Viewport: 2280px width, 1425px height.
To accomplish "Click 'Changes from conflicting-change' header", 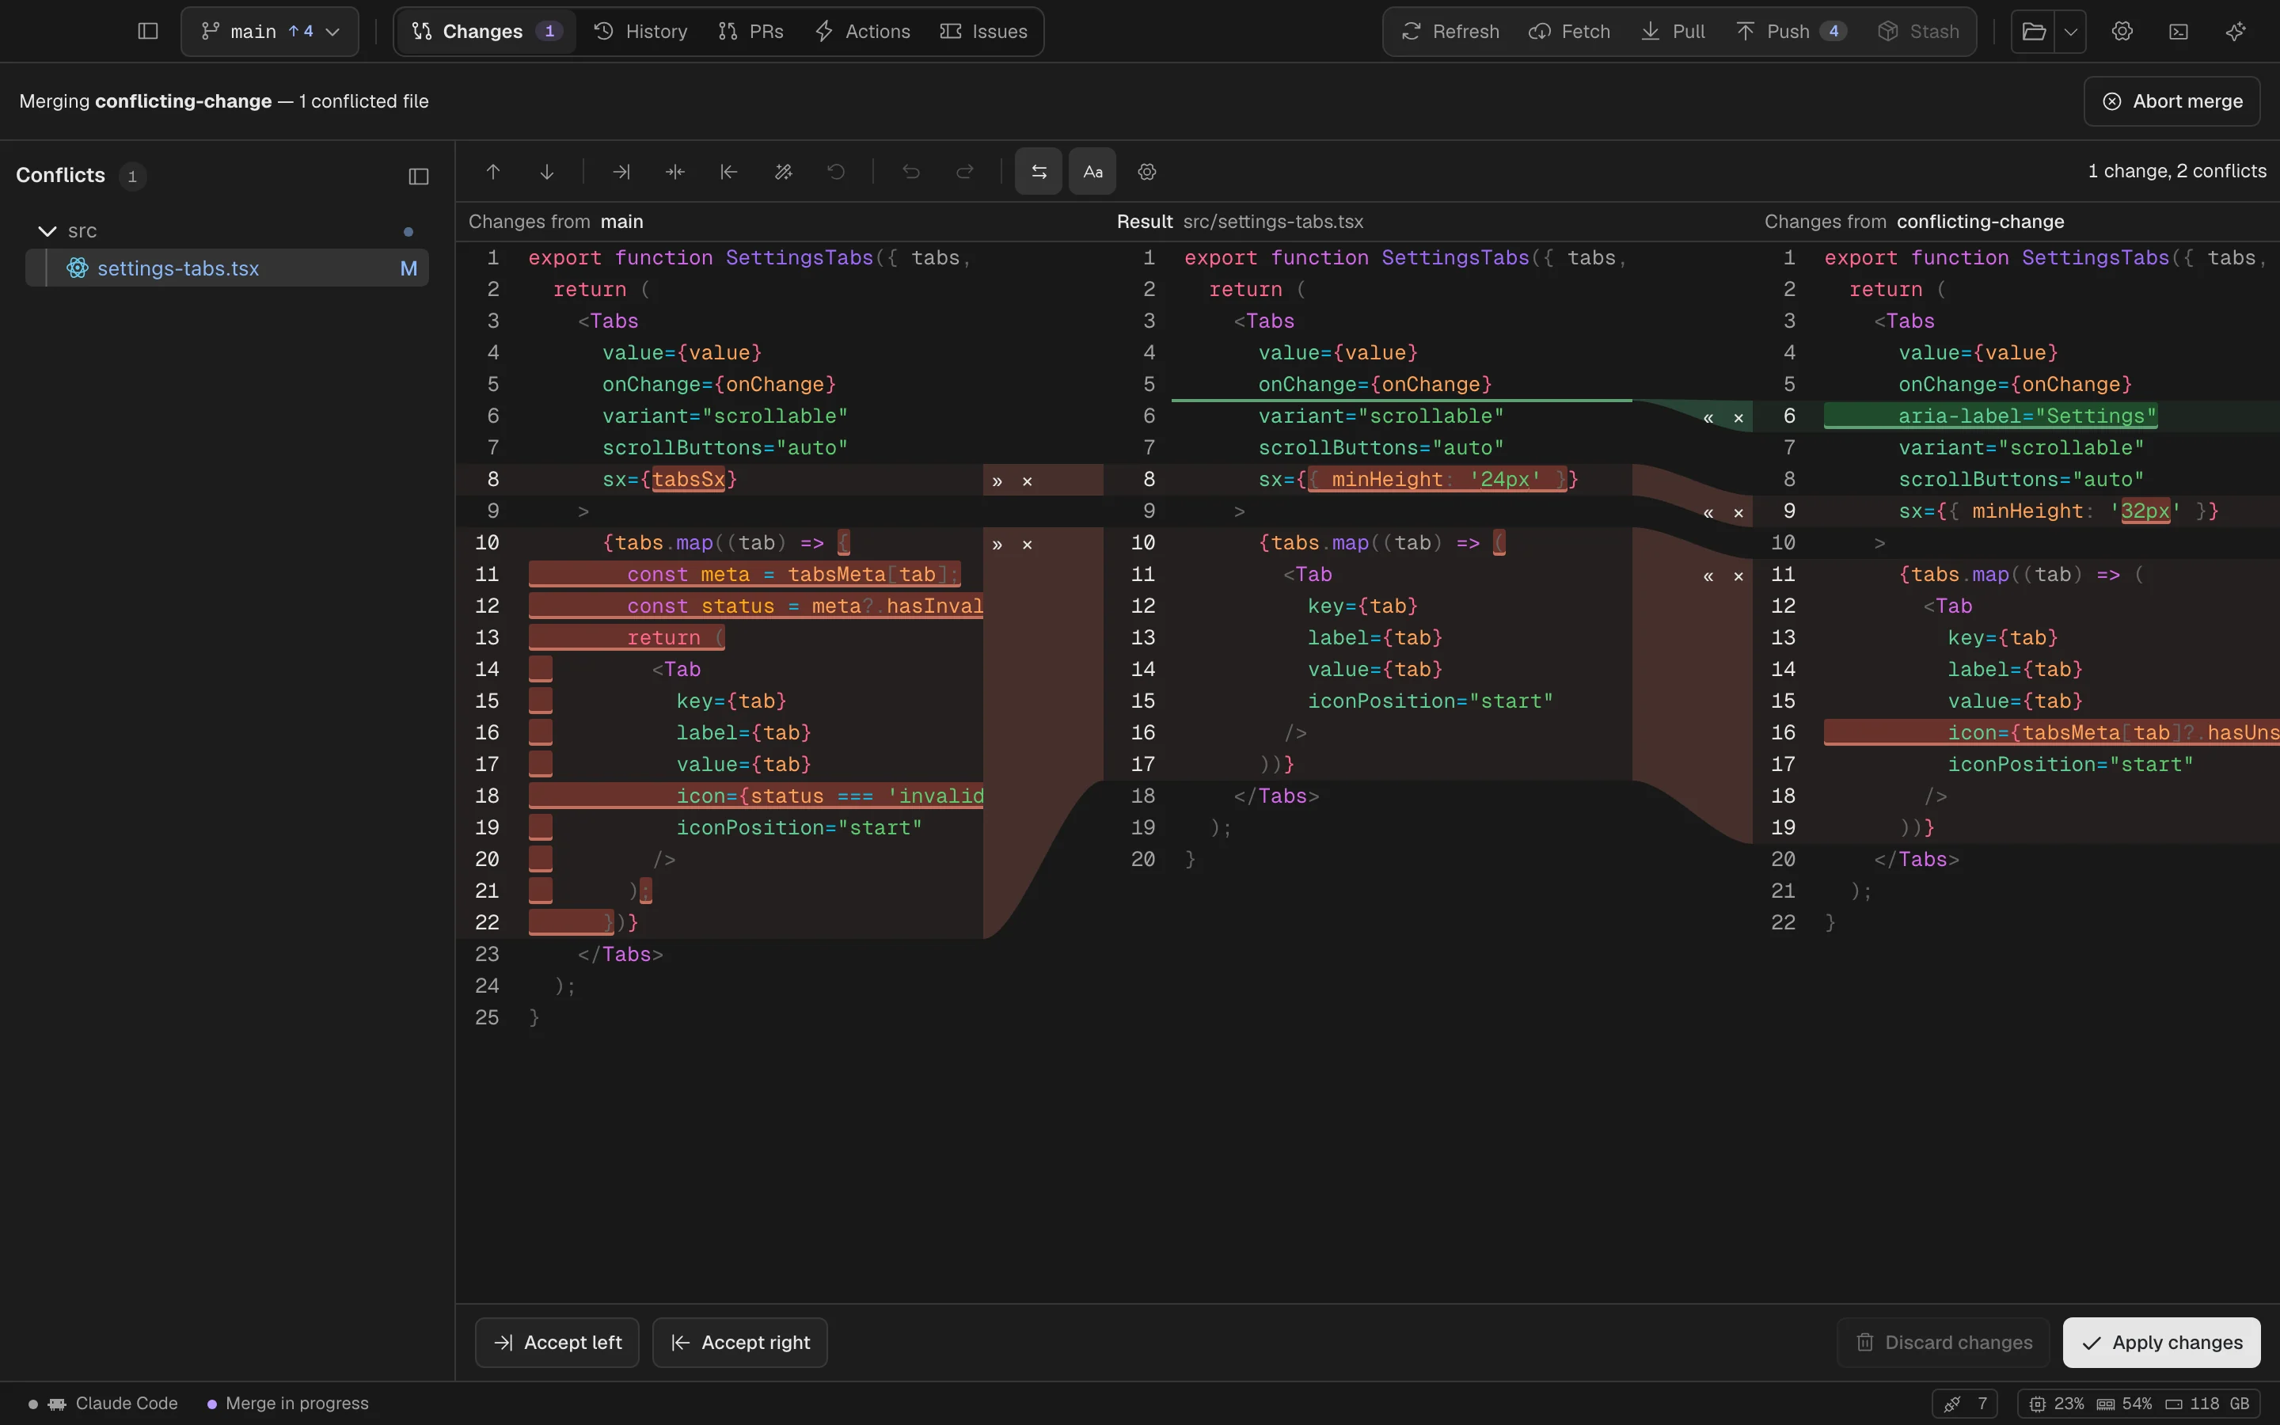I will click(x=1913, y=222).
